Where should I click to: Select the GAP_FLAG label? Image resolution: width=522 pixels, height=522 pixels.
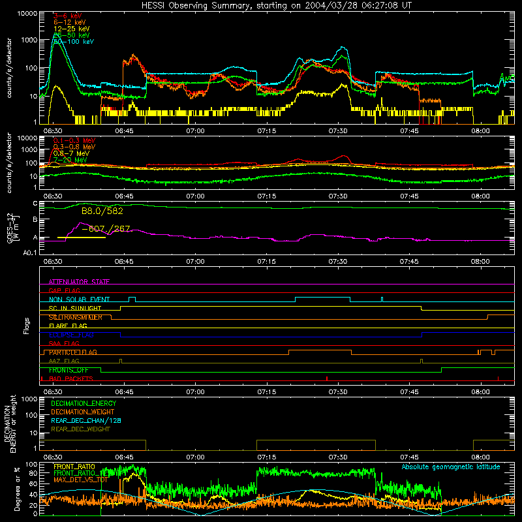[x=64, y=290]
